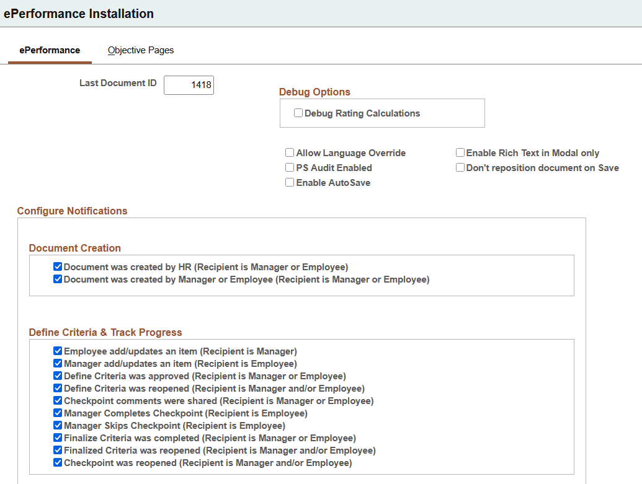The height and width of the screenshot is (484, 642).
Task: Uncheck Document was created by HR notification
Action: [x=58, y=266]
